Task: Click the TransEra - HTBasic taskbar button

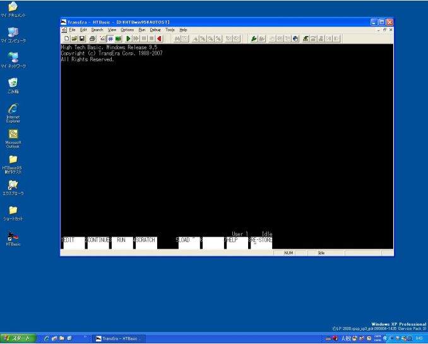Action: click(119, 338)
